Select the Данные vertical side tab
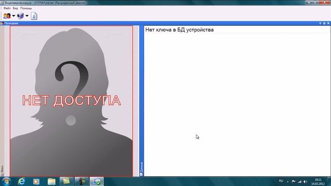 [141, 169]
